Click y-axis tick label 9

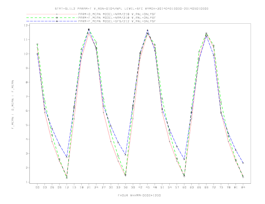[26, 68]
